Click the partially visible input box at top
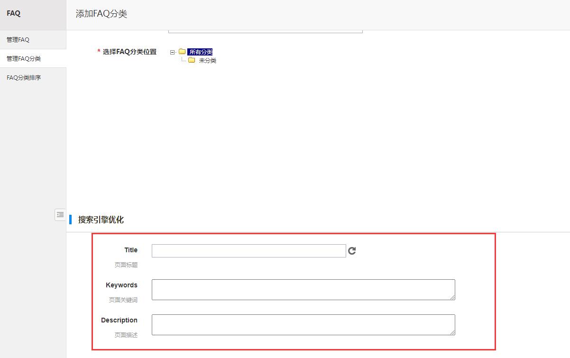This screenshot has width=570, height=358. click(x=265, y=31)
